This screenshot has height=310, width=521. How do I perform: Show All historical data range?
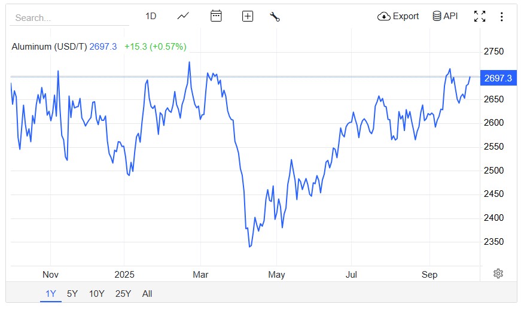147,293
